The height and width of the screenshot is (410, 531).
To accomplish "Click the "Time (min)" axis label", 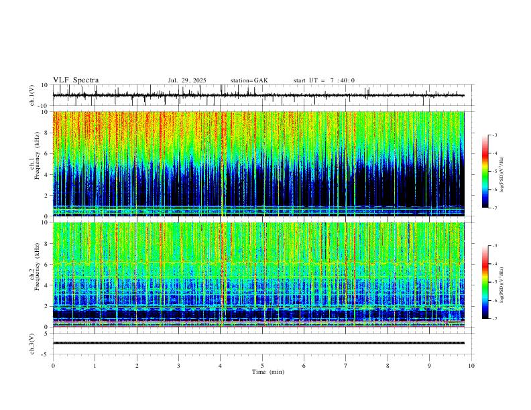I will click(x=268, y=372).
